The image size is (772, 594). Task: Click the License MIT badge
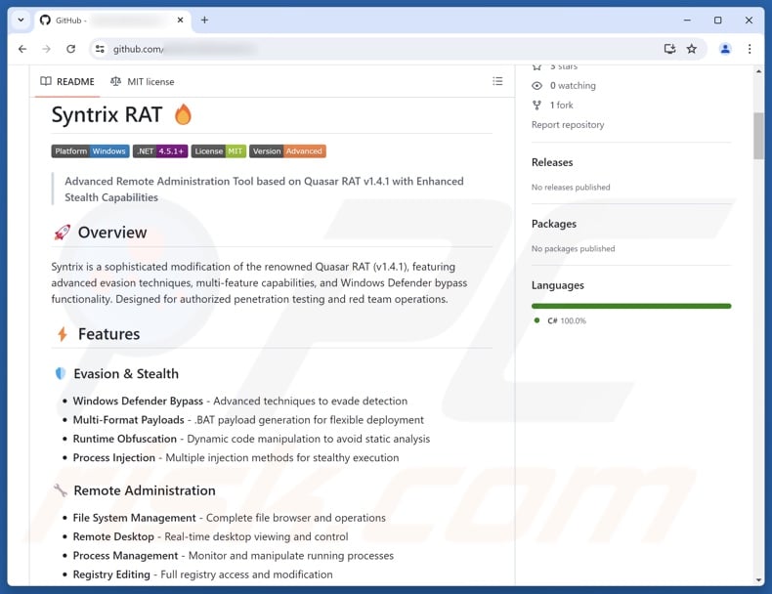218,151
